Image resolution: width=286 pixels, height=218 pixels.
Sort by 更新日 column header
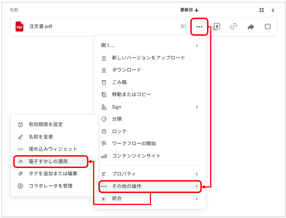click(189, 10)
